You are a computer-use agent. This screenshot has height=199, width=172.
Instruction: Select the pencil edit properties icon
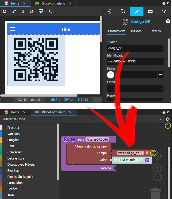pyautogui.click(x=136, y=11)
